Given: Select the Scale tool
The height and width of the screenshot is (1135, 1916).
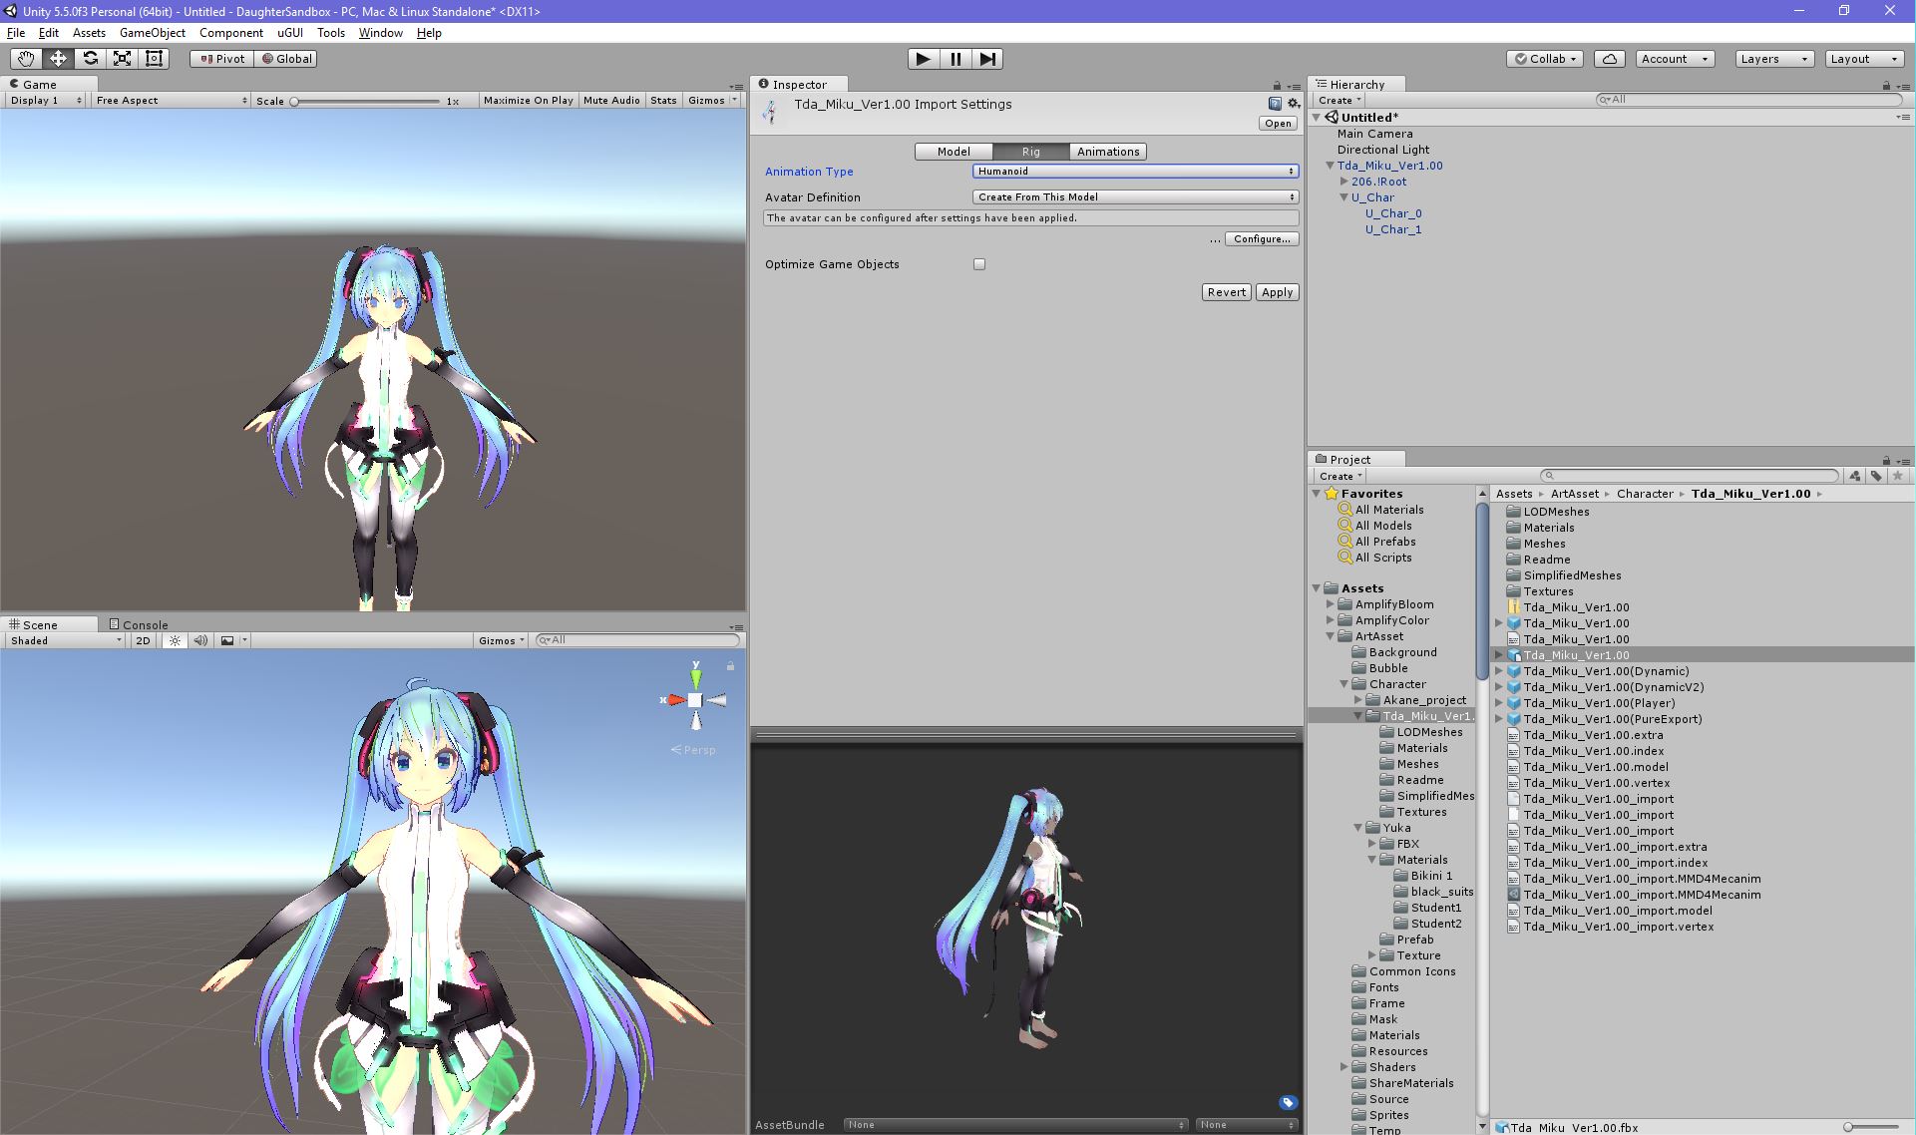Looking at the screenshot, I should (122, 59).
